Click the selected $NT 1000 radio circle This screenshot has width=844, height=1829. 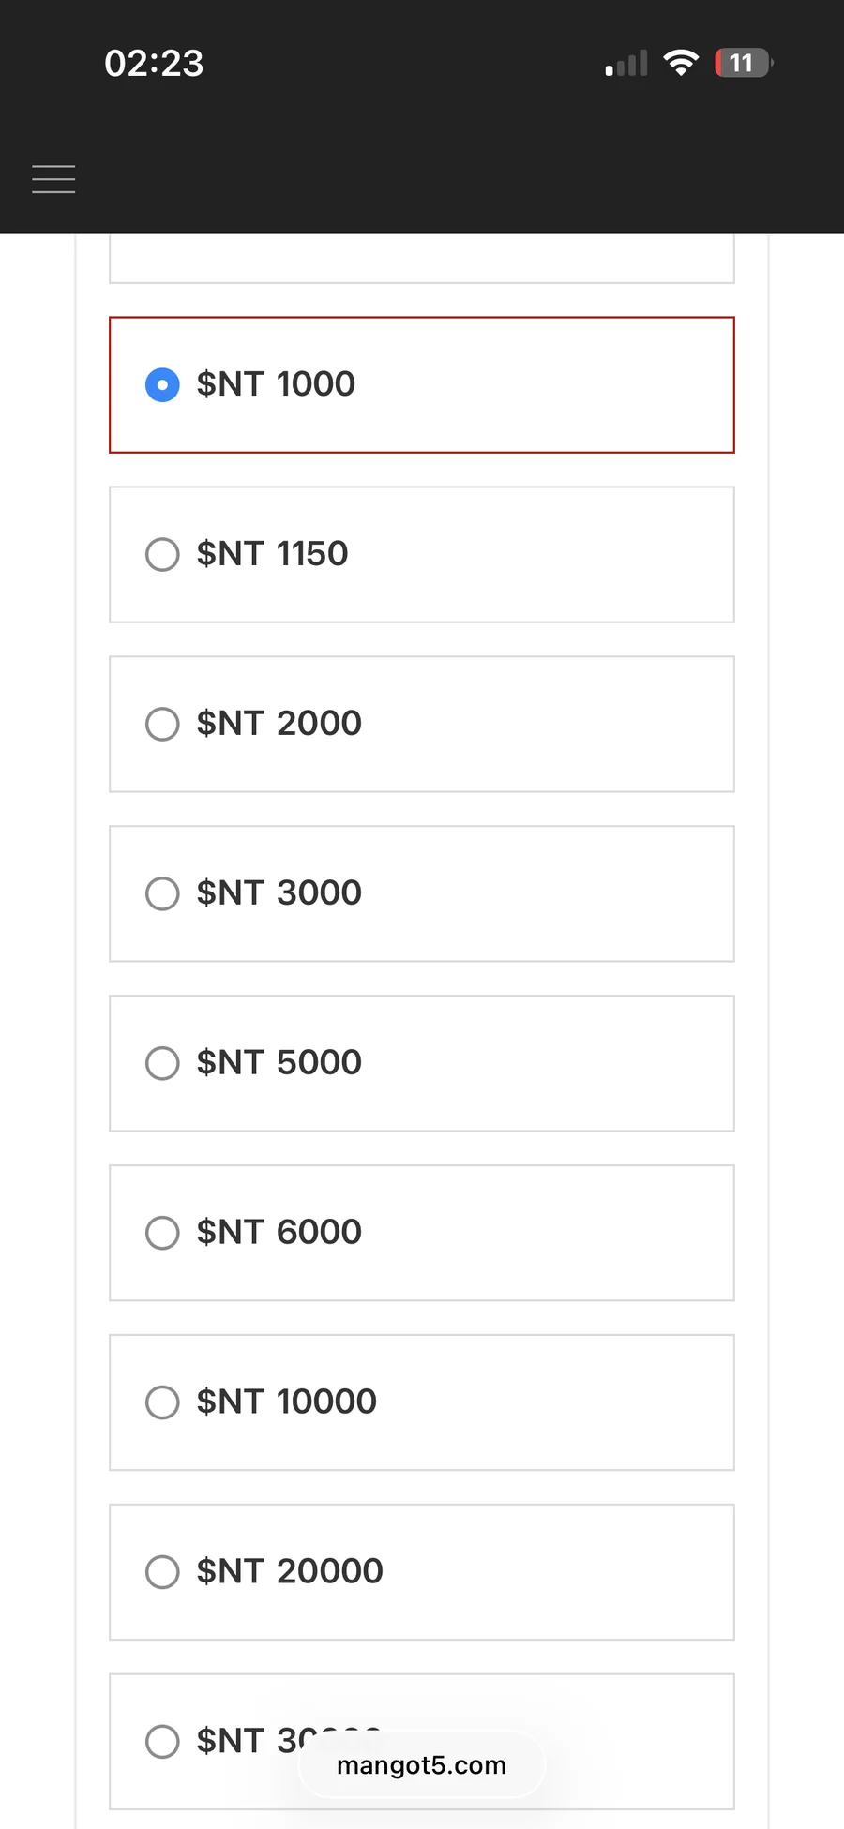click(162, 384)
